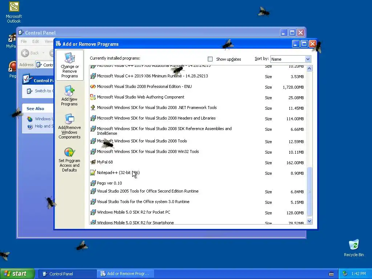372x279 pixels.
Task: Open Edit menu in Control Panel window
Action: (x=36, y=41)
